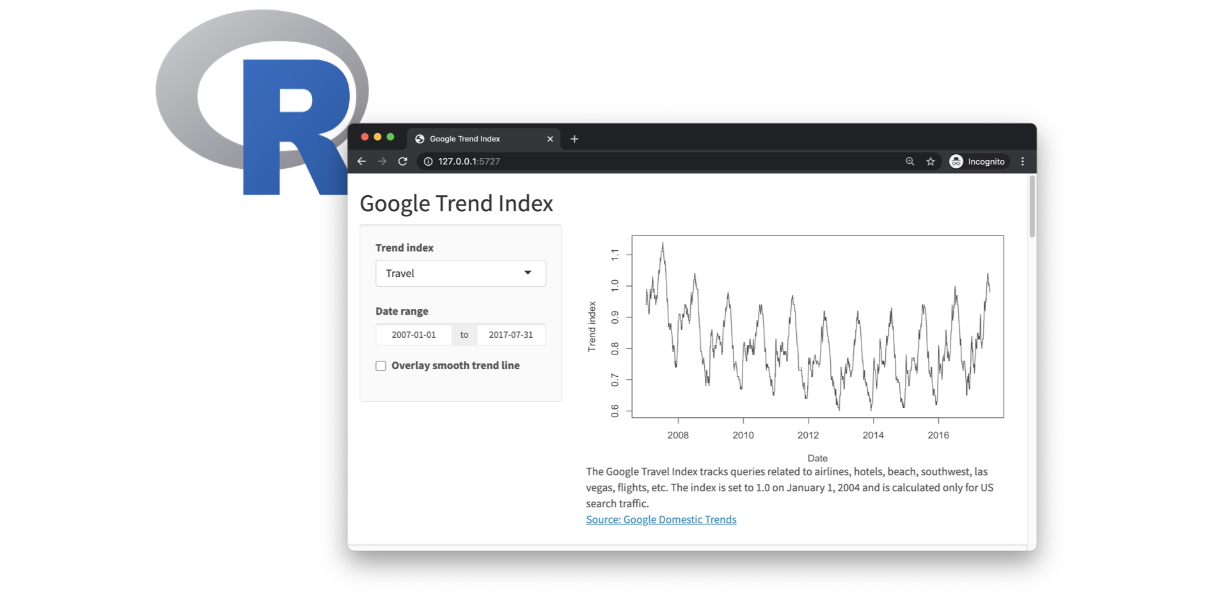Screen dimensions: 1228x595
Task: Bookmark this page with the star icon
Action: 931,161
